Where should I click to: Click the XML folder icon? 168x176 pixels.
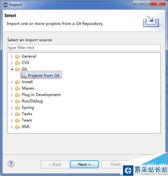point(17,127)
